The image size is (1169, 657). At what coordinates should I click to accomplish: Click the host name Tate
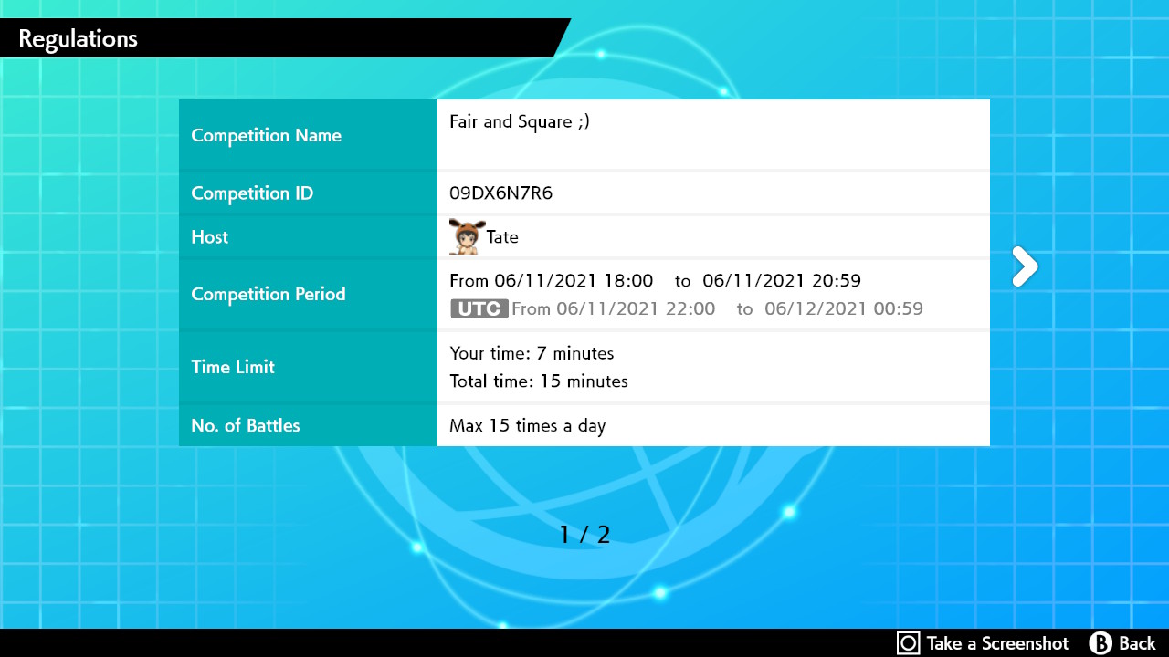502,237
